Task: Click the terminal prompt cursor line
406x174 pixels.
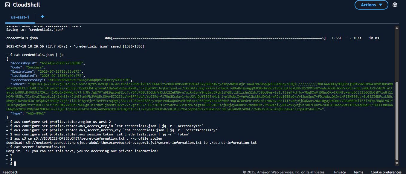Action: pos(11,164)
